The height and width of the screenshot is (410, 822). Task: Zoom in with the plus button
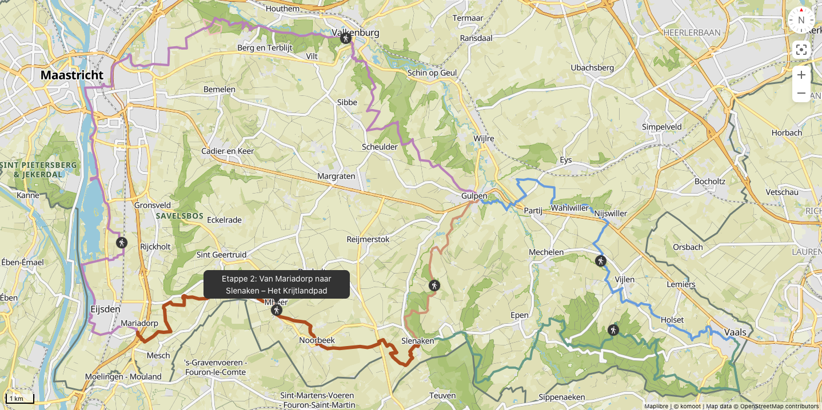(801, 75)
